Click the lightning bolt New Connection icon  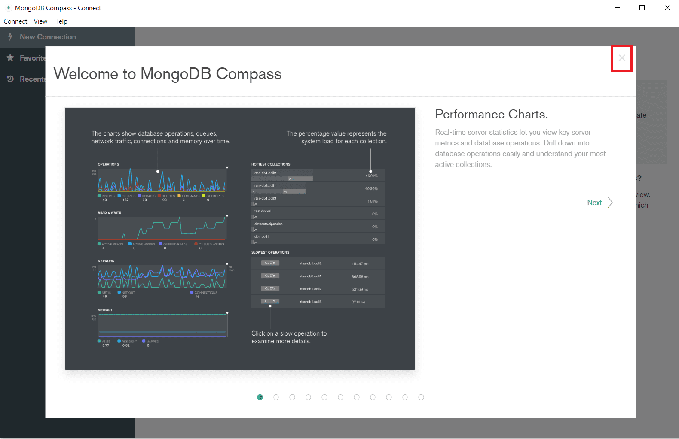[x=10, y=37]
